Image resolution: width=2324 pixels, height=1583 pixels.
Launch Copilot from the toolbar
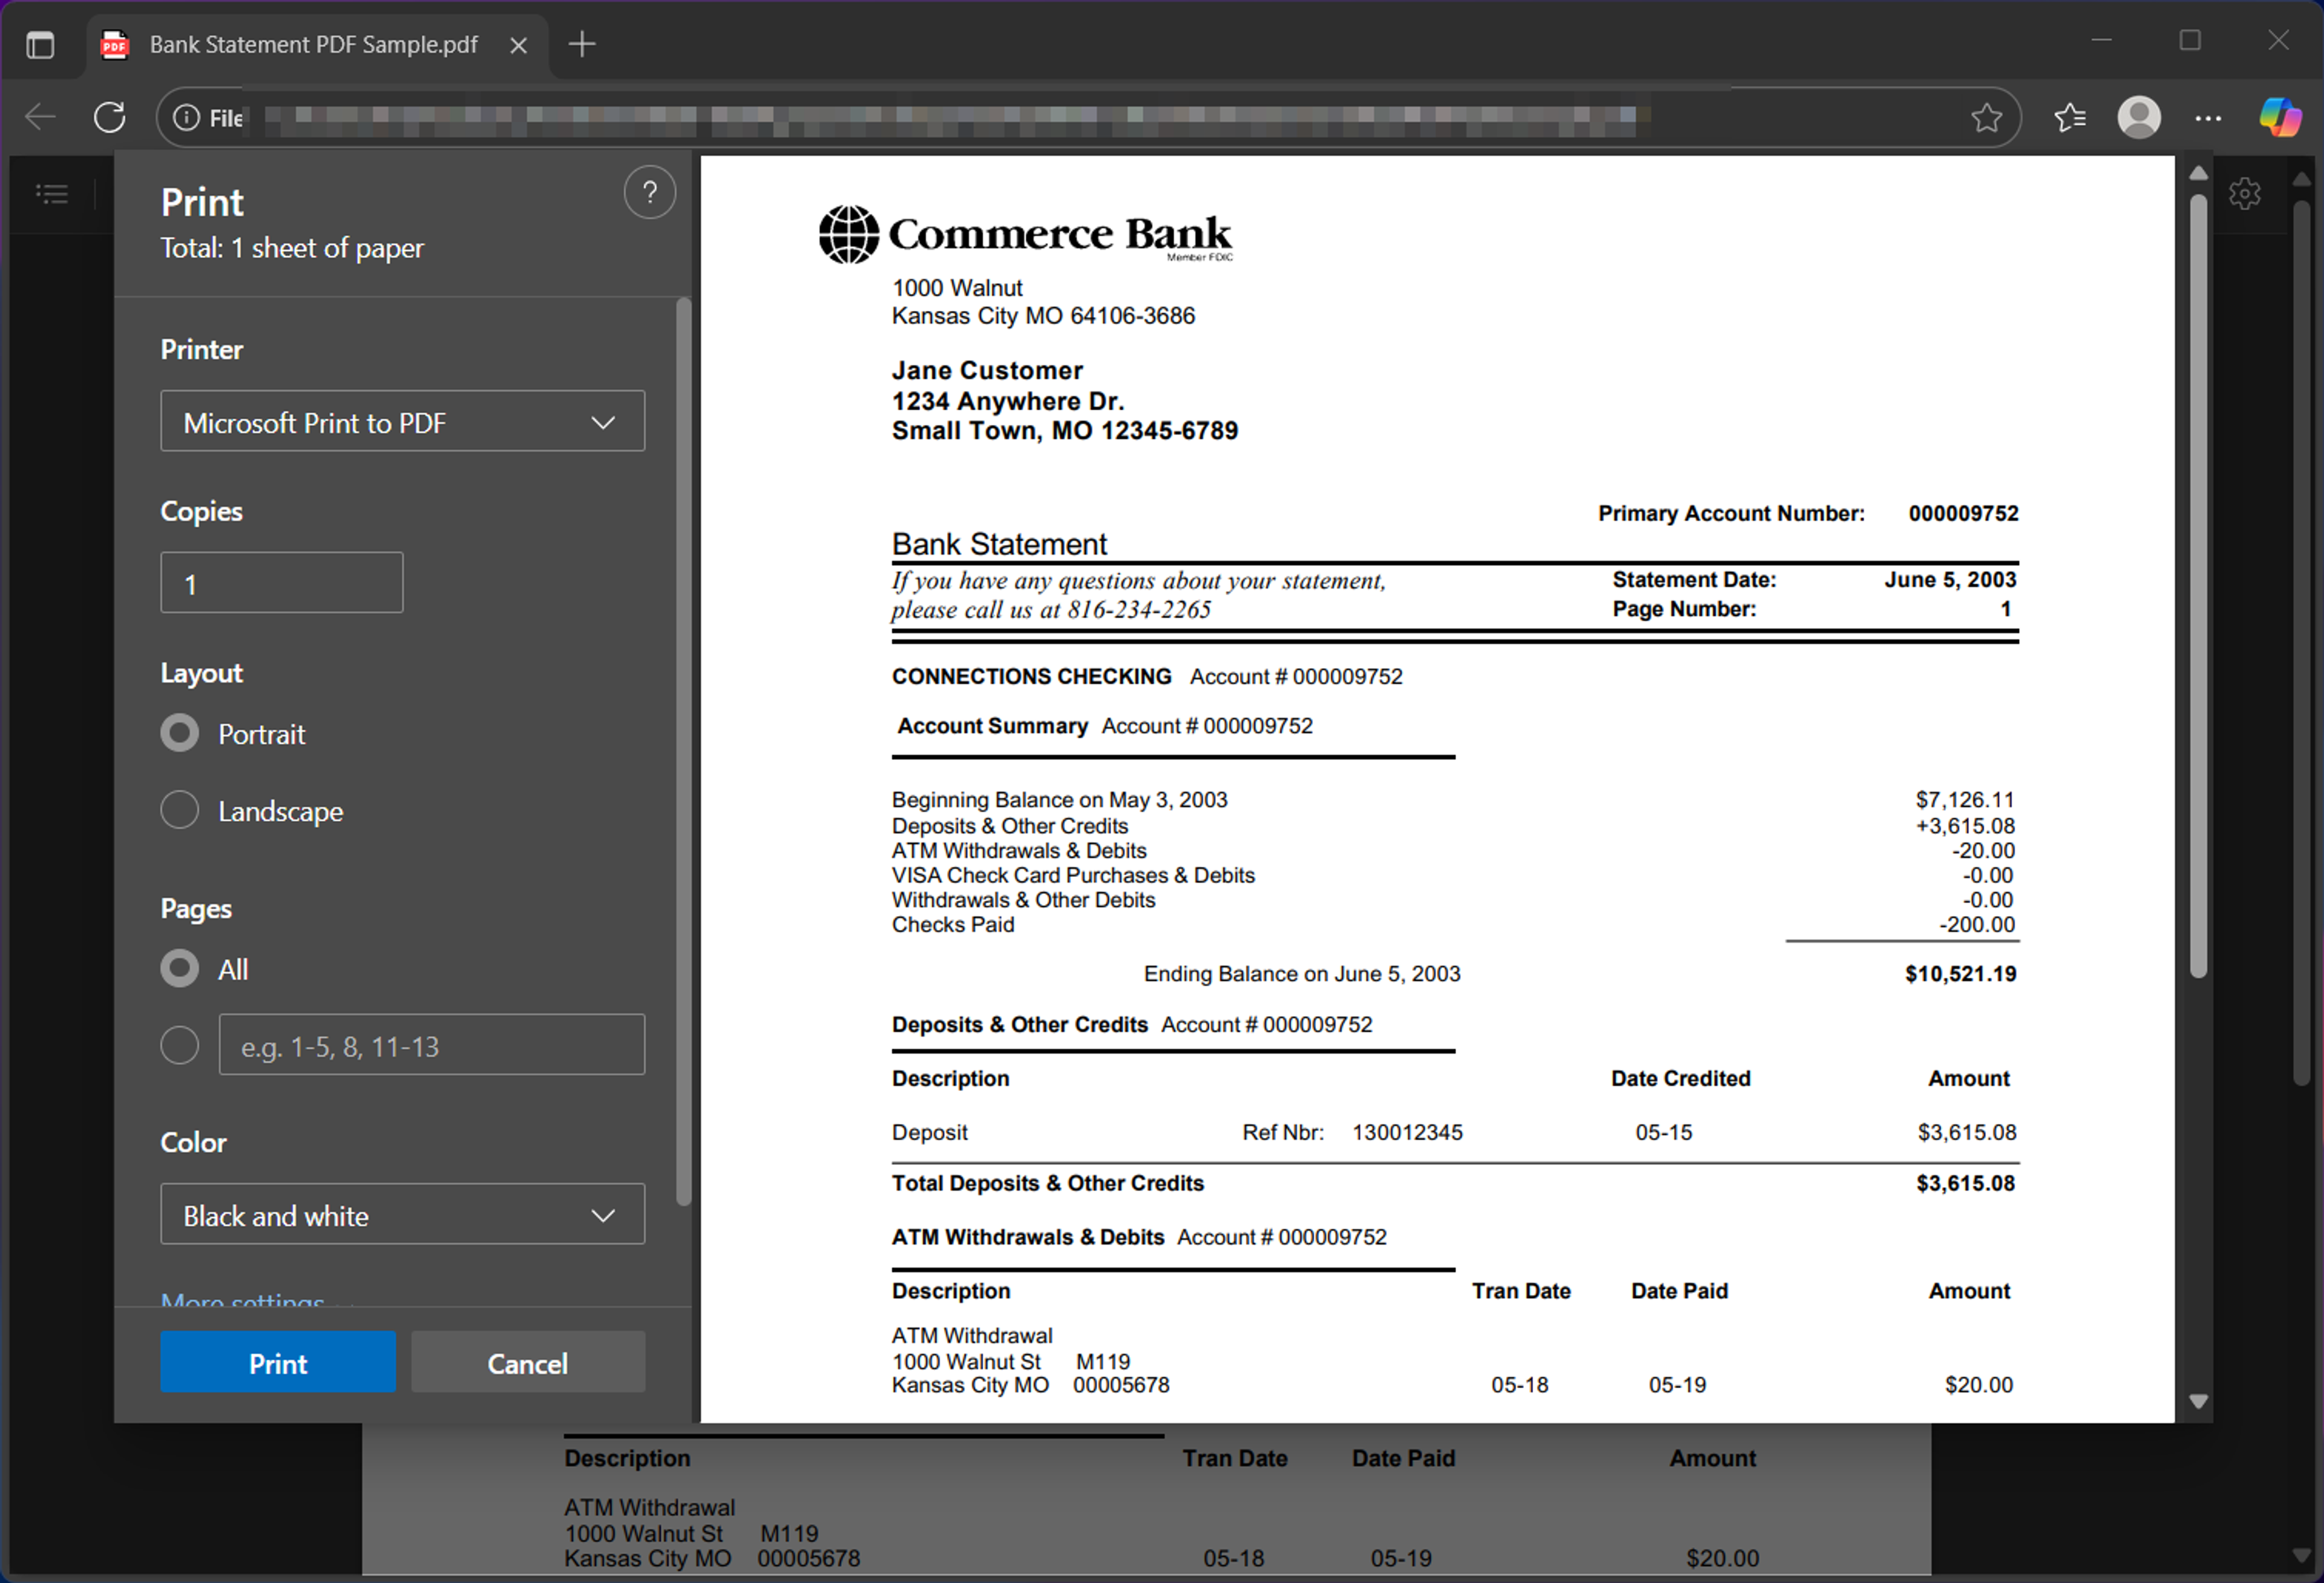coord(2281,117)
